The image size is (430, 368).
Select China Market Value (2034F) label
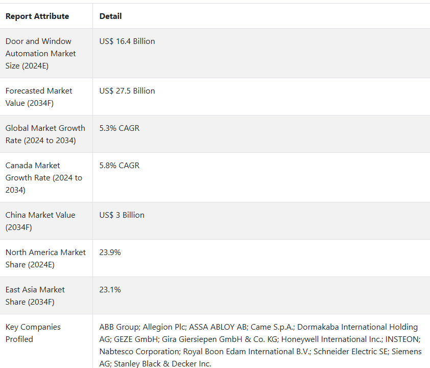[x=40, y=221]
